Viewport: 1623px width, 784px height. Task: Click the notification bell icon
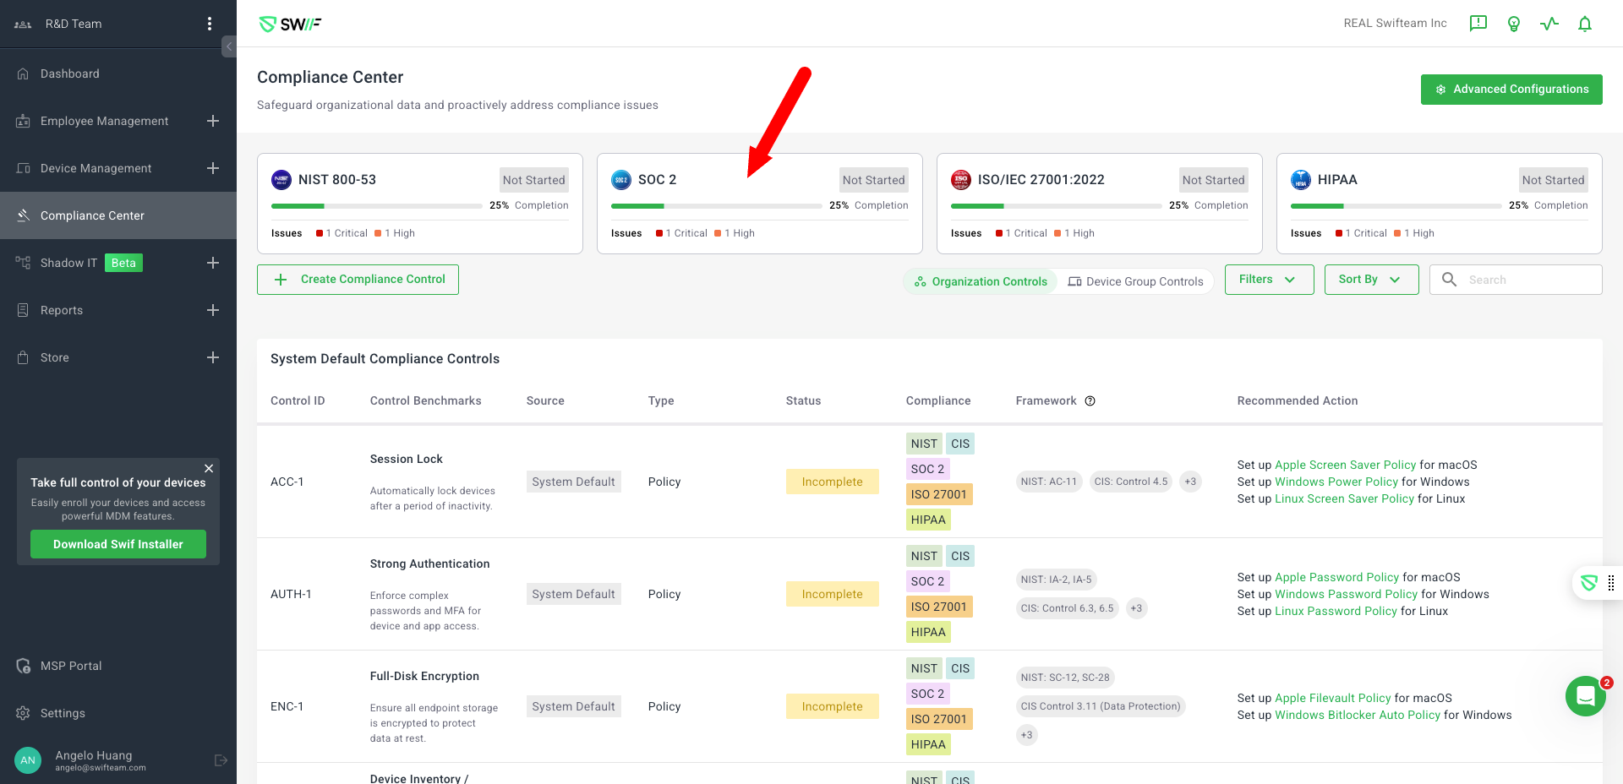(1585, 24)
